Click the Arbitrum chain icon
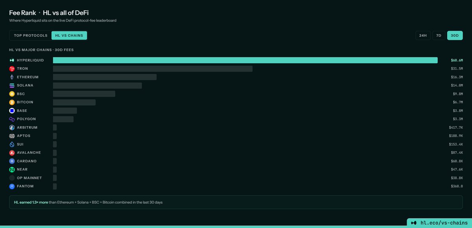This screenshot has height=228, width=472. coord(12,128)
